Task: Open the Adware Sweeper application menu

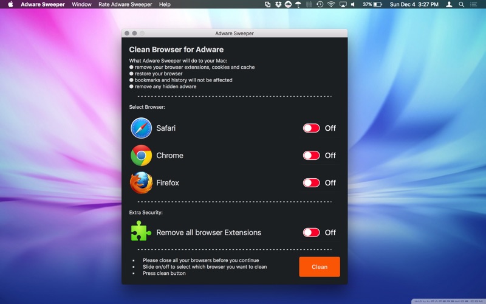Action: pos(43,4)
